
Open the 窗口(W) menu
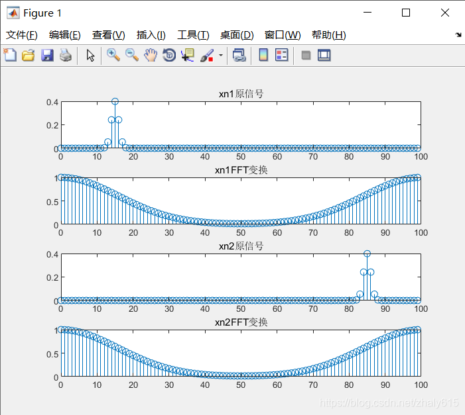(x=283, y=35)
